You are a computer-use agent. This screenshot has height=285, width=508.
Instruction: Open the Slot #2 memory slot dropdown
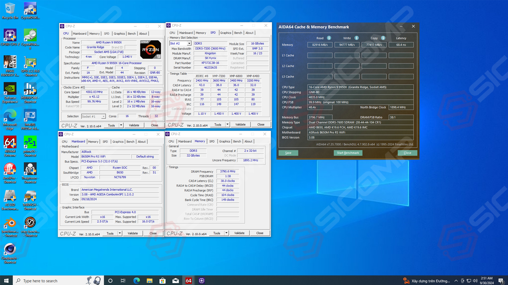189,44
